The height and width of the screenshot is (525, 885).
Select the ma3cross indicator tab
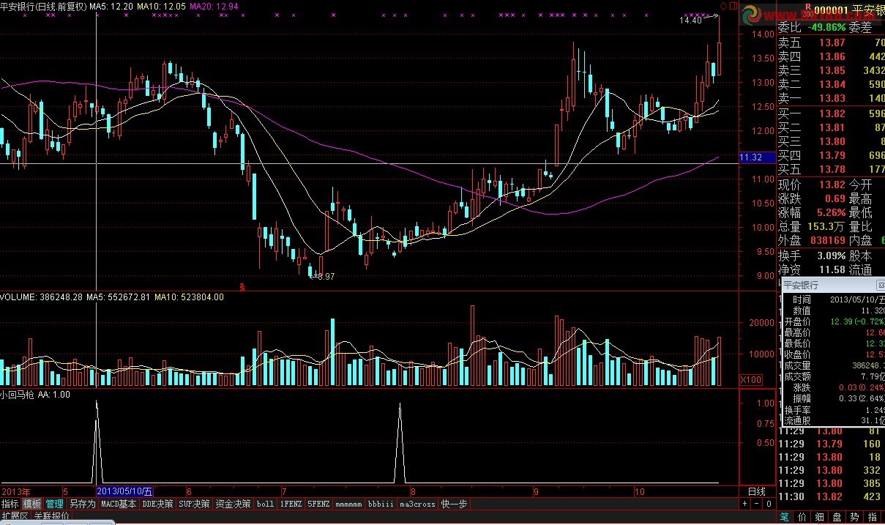coord(417,504)
